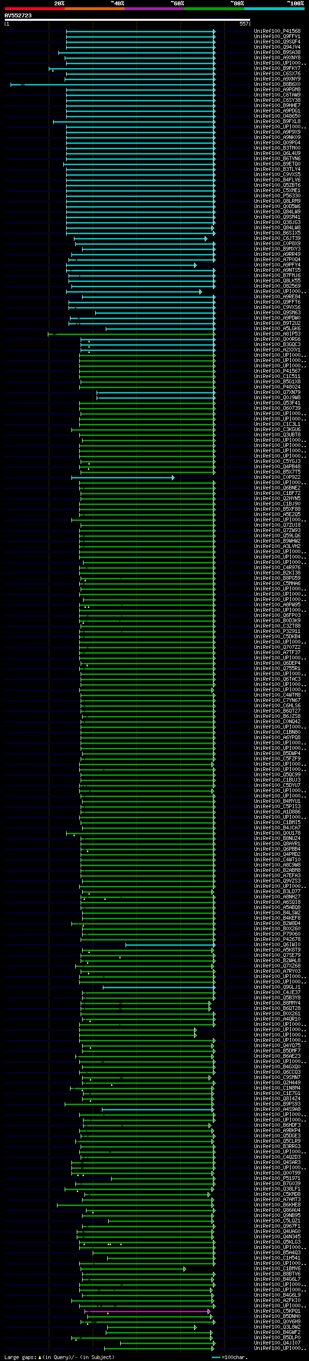Select hit UniRef100_P56330
Image resolution: width=309 pixels, height=1361 pixels.
click(277, 196)
